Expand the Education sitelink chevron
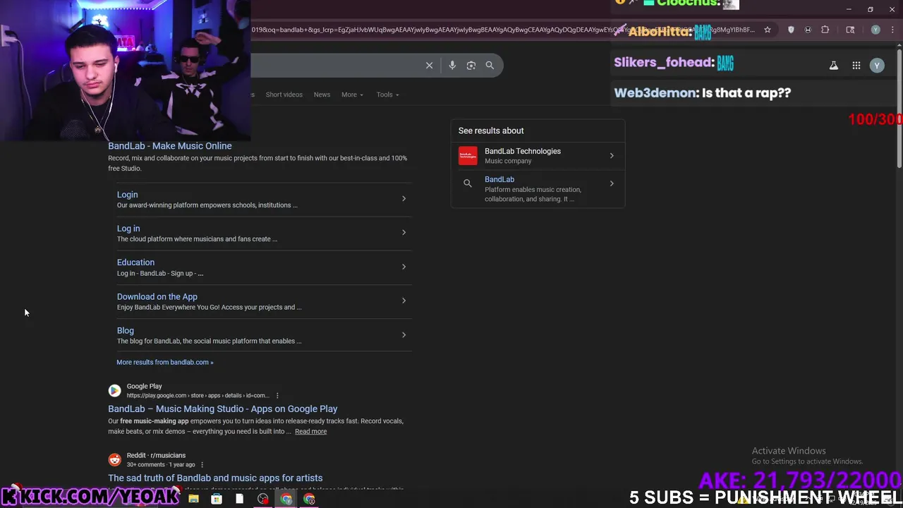903x508 pixels. point(404,267)
